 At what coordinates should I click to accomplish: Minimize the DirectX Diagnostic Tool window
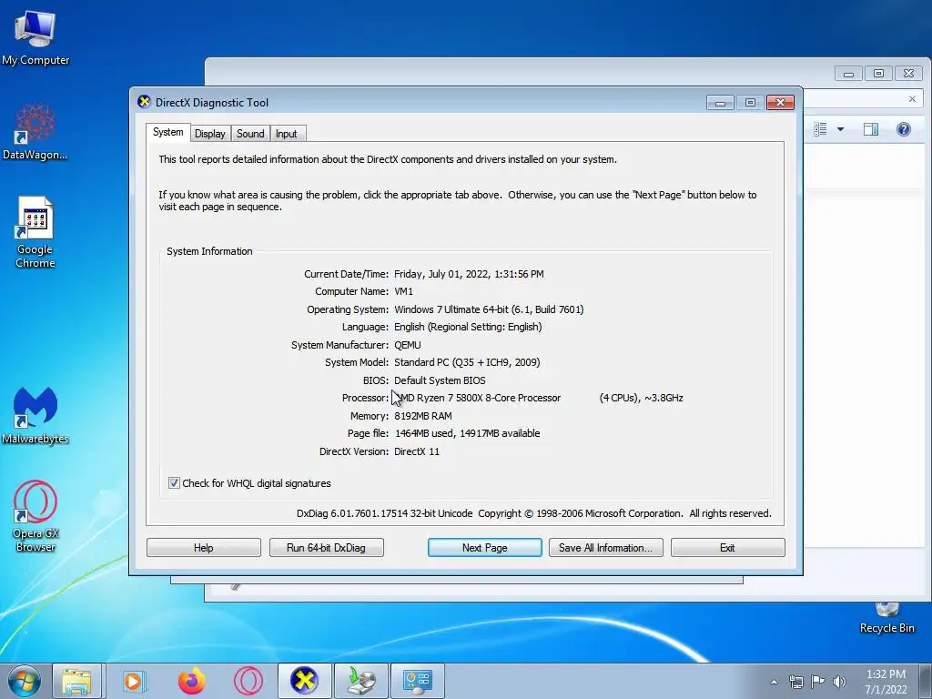[721, 103]
